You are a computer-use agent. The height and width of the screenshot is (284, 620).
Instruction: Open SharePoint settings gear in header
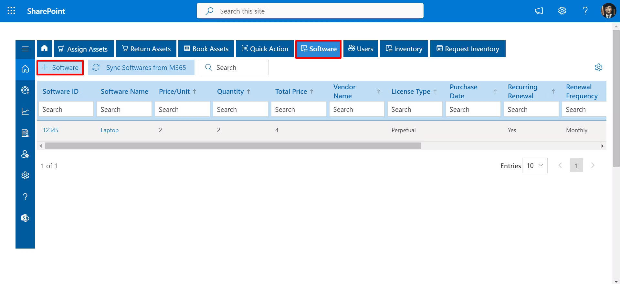coord(562,11)
